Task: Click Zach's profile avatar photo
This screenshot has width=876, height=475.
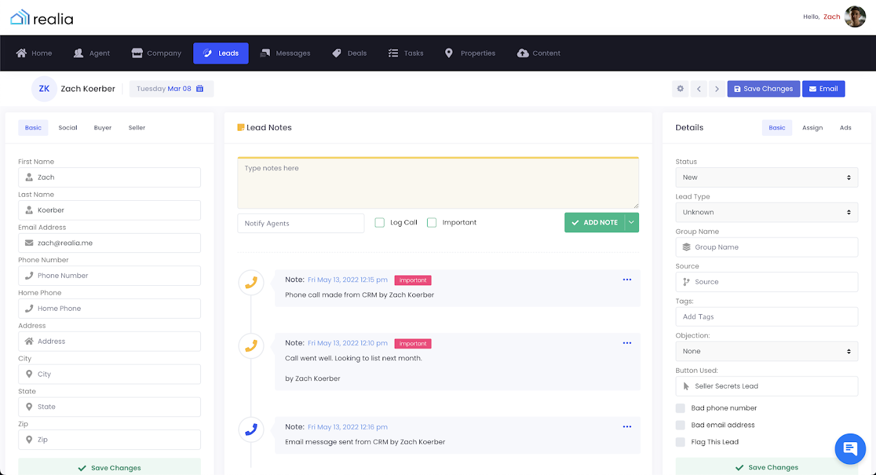Action: point(855,17)
